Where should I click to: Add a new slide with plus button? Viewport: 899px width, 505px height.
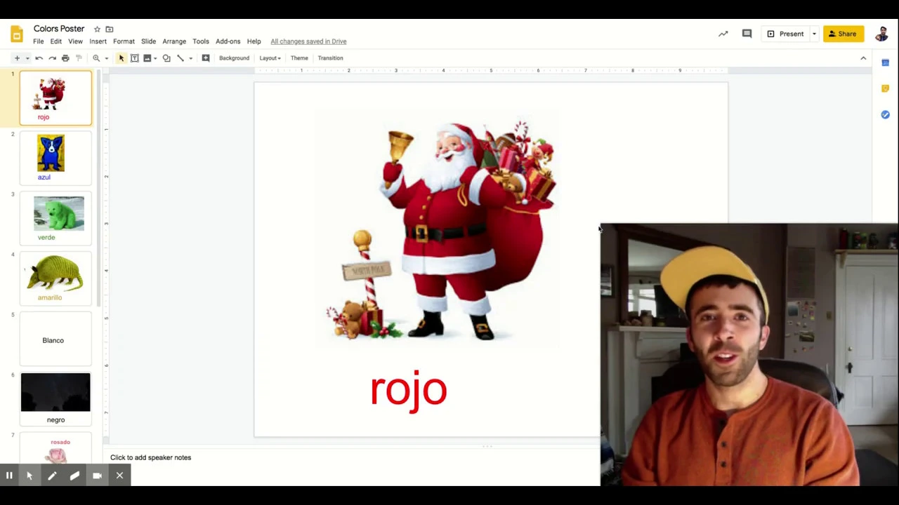click(17, 58)
